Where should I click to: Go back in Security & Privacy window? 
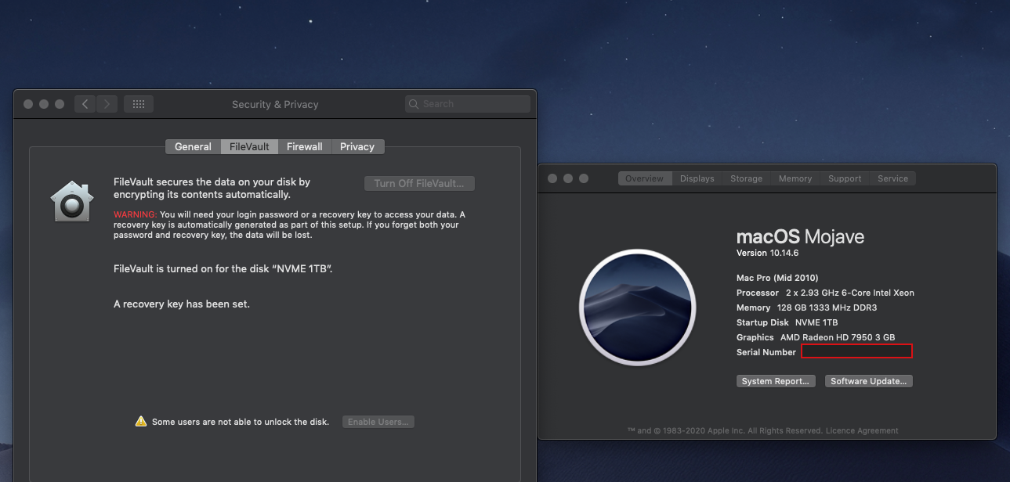coord(85,104)
